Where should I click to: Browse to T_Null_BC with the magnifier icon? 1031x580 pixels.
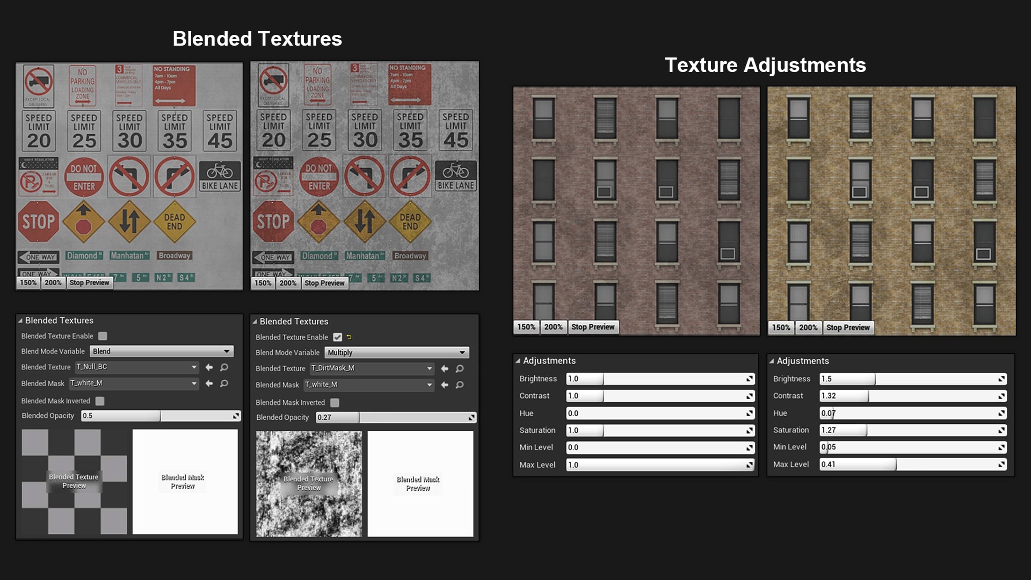[224, 367]
